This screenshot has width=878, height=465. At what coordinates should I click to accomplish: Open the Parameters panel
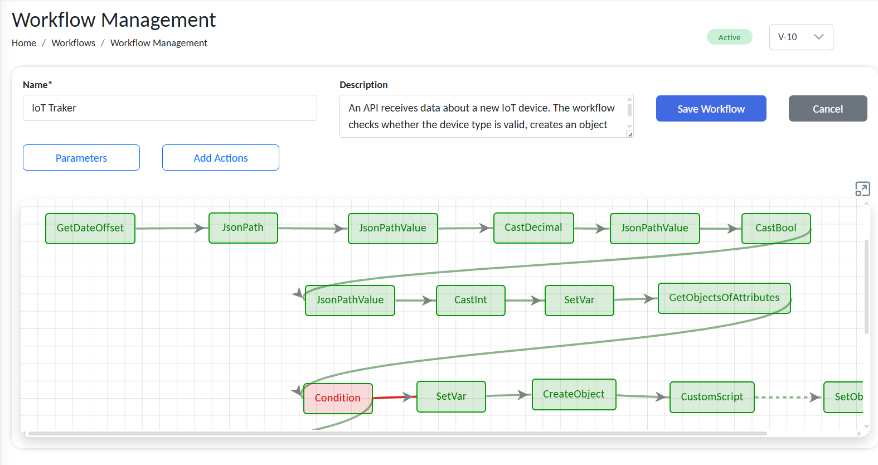(81, 158)
